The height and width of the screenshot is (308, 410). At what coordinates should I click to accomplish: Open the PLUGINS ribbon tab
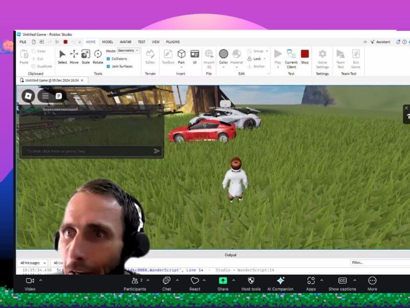click(173, 42)
